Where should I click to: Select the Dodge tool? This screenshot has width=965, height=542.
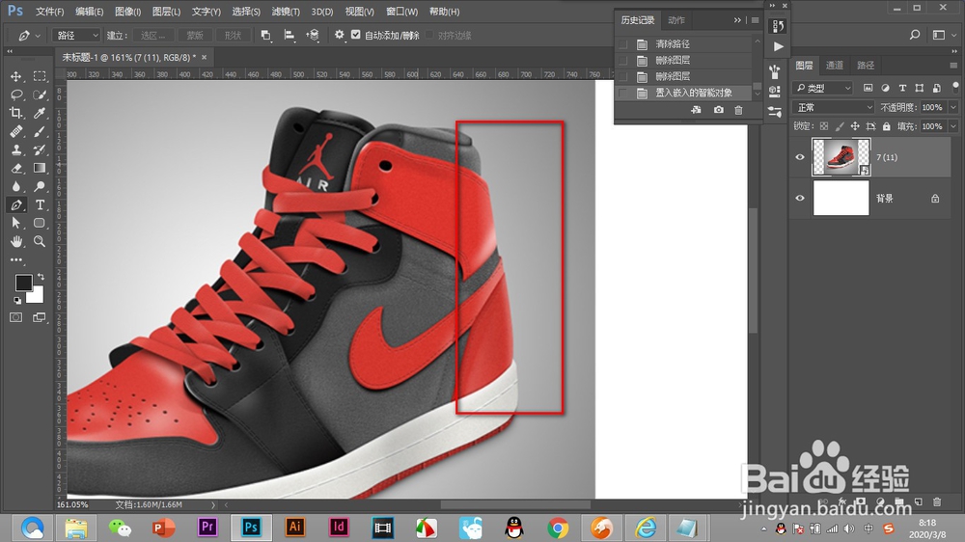[x=40, y=186]
